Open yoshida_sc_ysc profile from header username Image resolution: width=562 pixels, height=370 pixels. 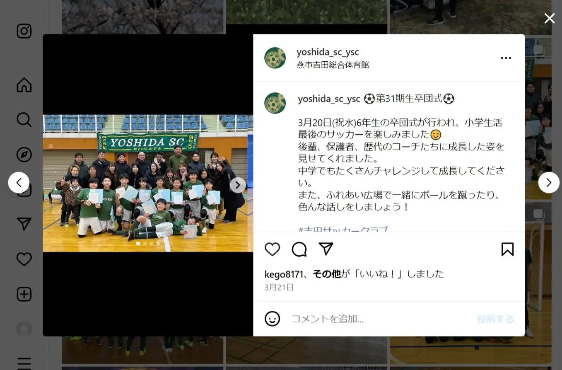(x=328, y=52)
